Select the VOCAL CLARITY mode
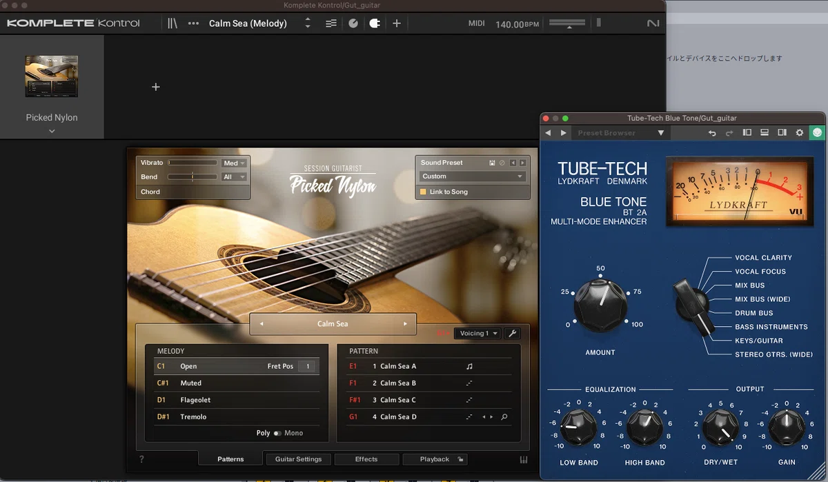The width and height of the screenshot is (828, 482). point(763,258)
